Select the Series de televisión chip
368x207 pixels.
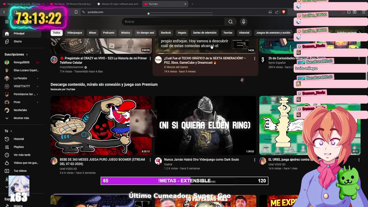[x=205, y=33]
